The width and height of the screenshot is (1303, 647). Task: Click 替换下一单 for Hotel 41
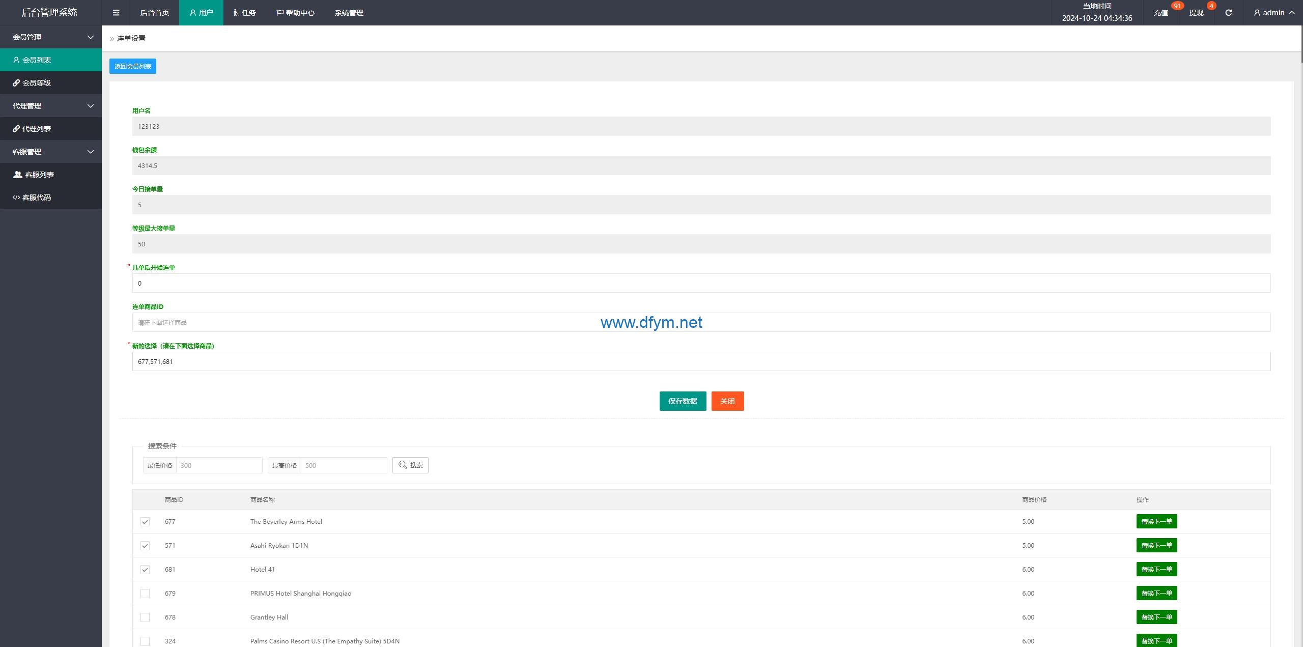point(1156,569)
